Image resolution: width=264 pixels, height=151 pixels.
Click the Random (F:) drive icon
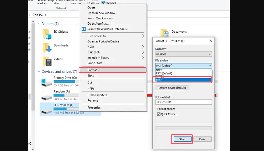[x=46, y=96]
